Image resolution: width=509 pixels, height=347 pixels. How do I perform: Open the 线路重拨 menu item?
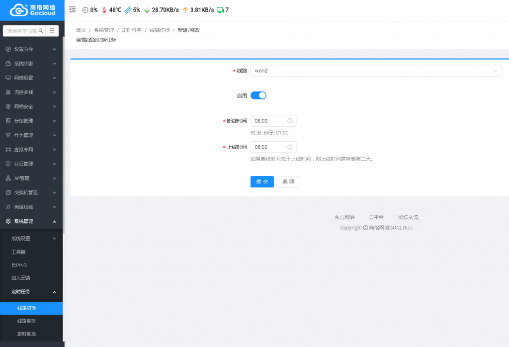27,321
